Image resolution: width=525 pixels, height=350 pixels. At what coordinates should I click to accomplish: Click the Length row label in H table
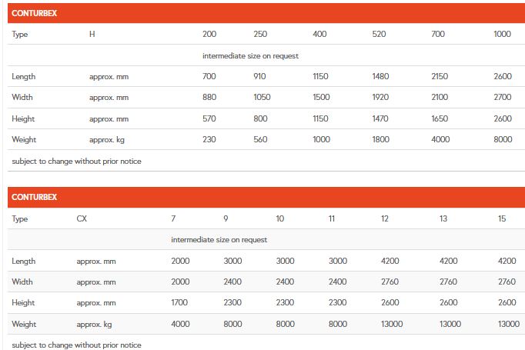[24, 76]
